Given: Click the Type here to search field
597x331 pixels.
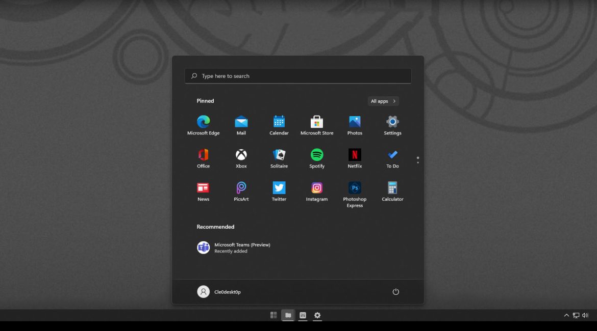Looking at the screenshot, I should point(297,76).
